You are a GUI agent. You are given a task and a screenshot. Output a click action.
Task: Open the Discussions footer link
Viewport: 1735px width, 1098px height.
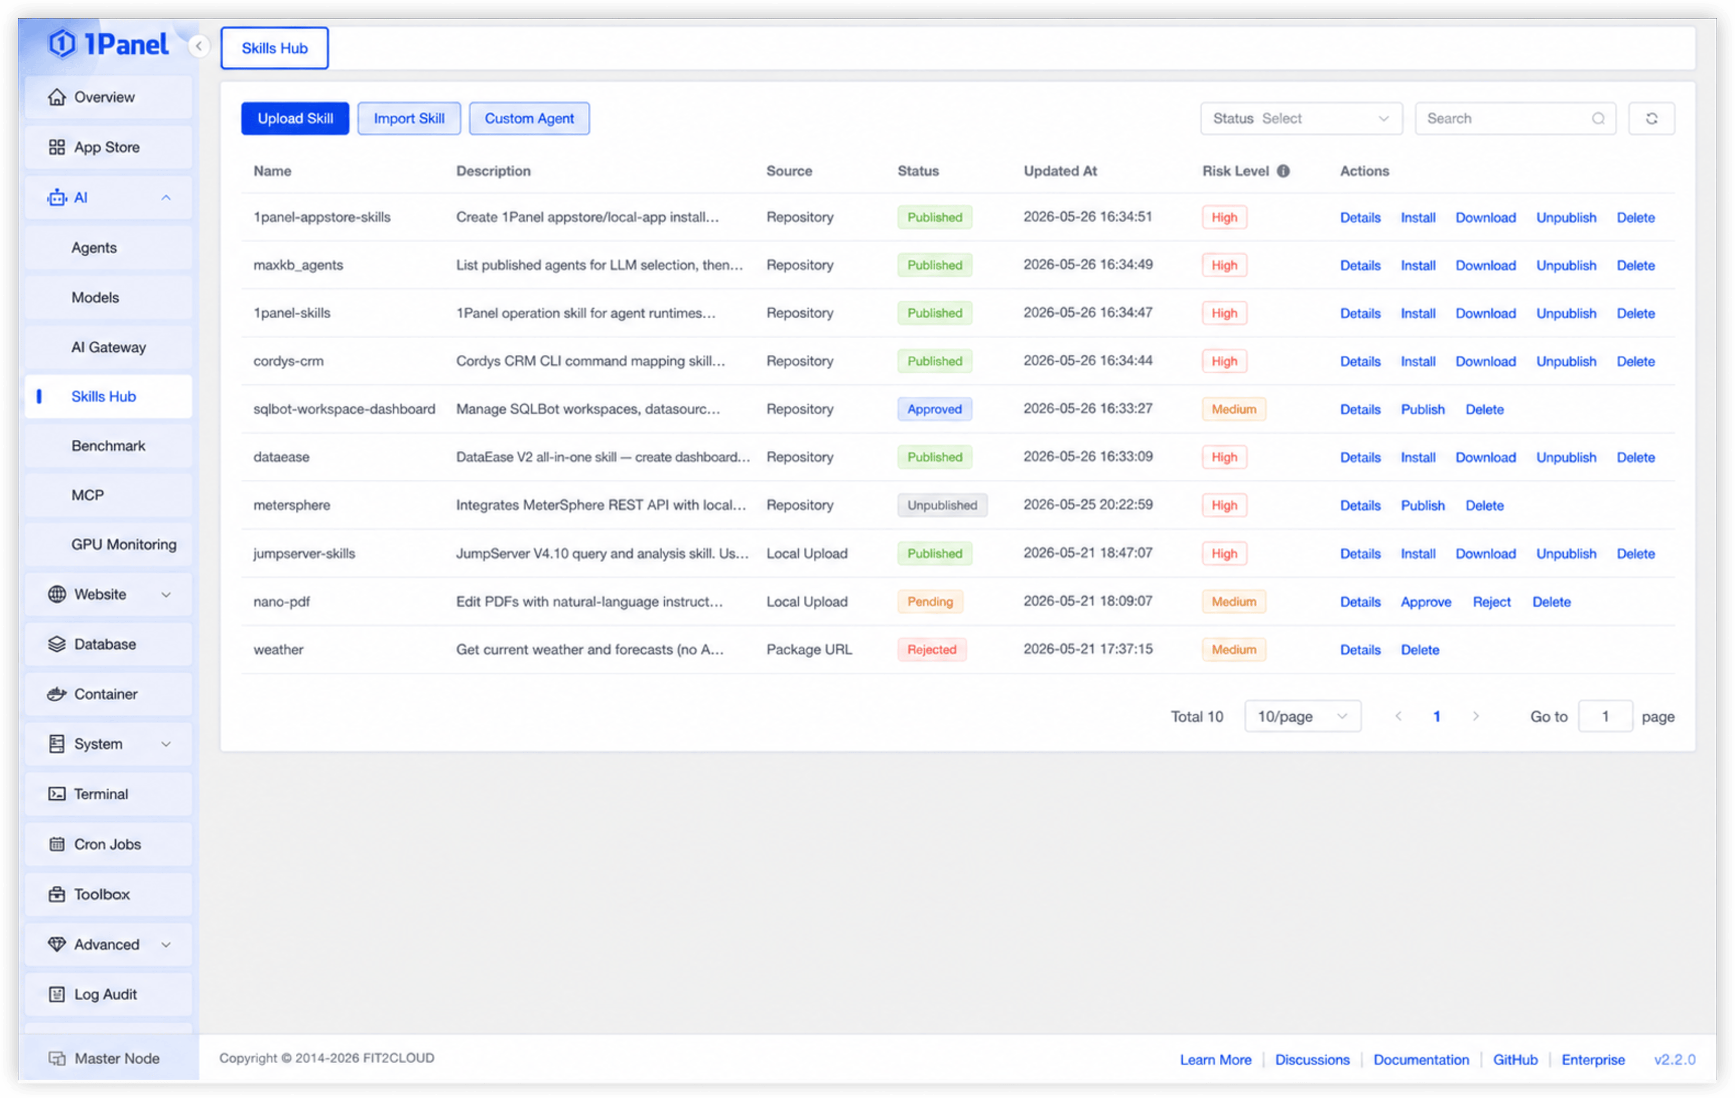1312,1059
